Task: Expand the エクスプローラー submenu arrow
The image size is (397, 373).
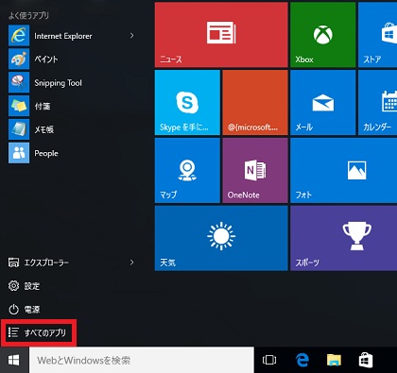Action: [131, 263]
